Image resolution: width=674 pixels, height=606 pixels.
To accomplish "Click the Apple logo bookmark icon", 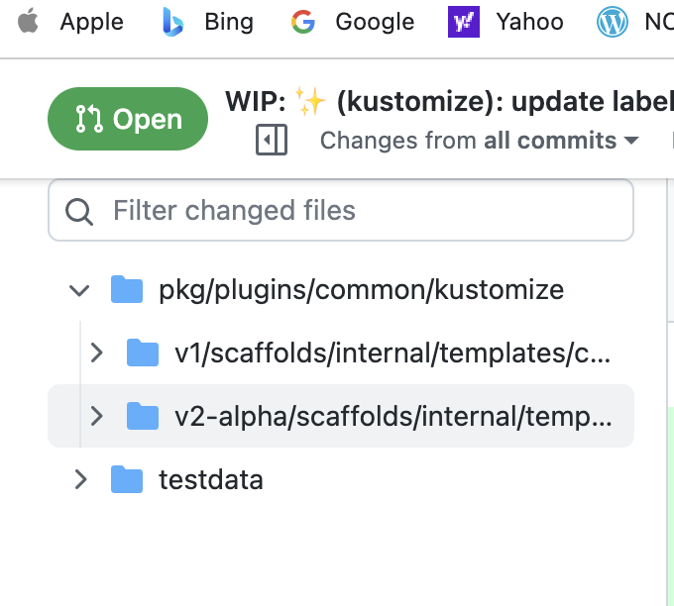I will pyautogui.click(x=29, y=21).
